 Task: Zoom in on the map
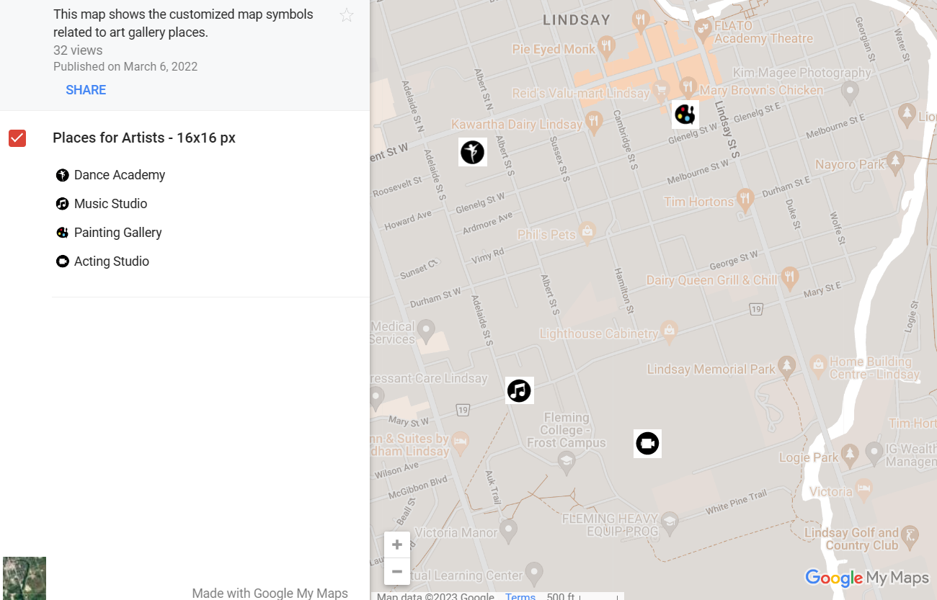(397, 545)
